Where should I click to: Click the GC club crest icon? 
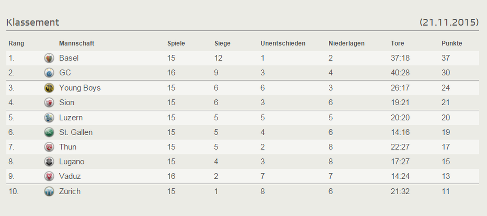pos(49,73)
